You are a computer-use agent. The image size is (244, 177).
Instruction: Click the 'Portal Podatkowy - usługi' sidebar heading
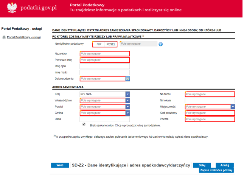coord(22,29)
